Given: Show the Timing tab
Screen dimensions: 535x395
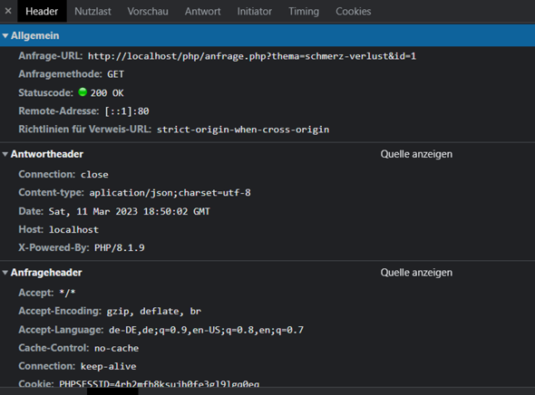Looking at the screenshot, I should tap(304, 11).
